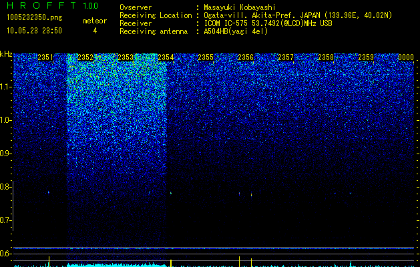Click the yellow detection spike below 2351
Image resolution: width=420 pixels, height=267 pixels.
point(49,261)
